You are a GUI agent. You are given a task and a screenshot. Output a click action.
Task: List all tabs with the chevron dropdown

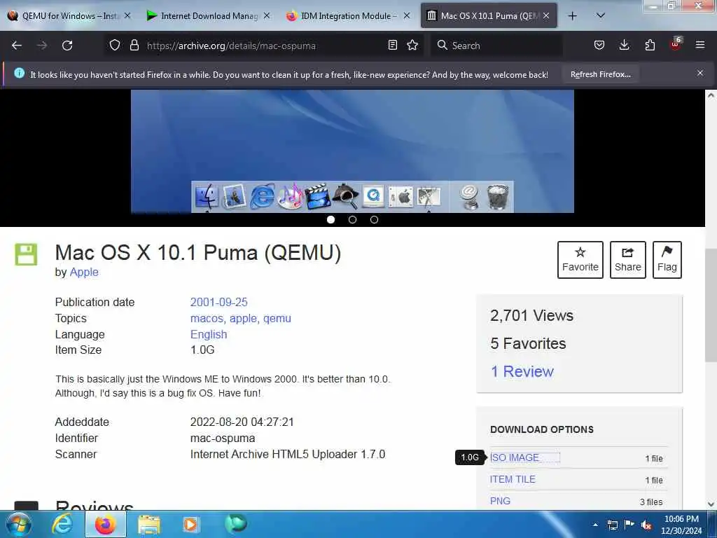(x=601, y=15)
